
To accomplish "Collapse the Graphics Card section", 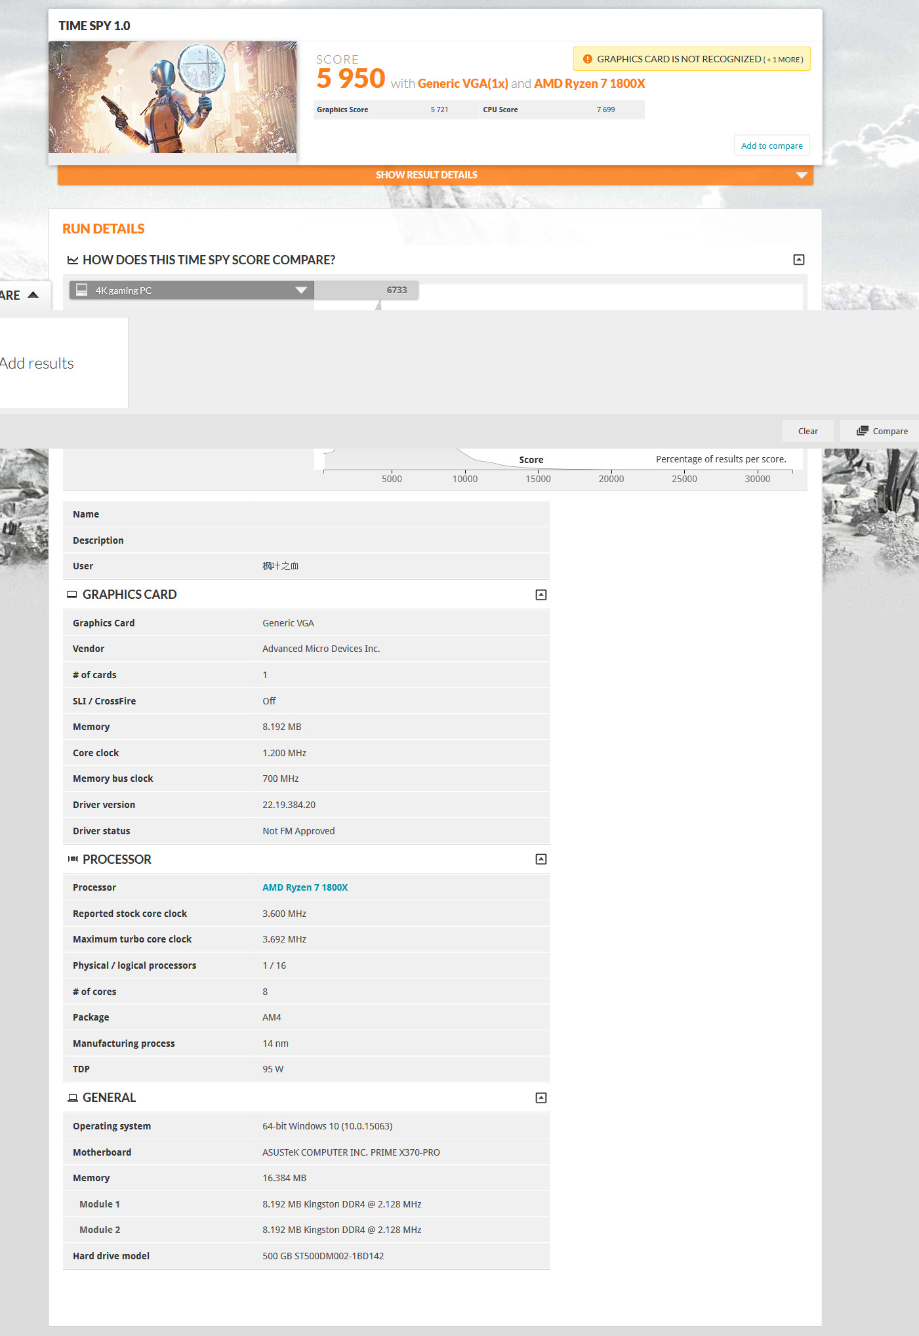I will point(541,595).
